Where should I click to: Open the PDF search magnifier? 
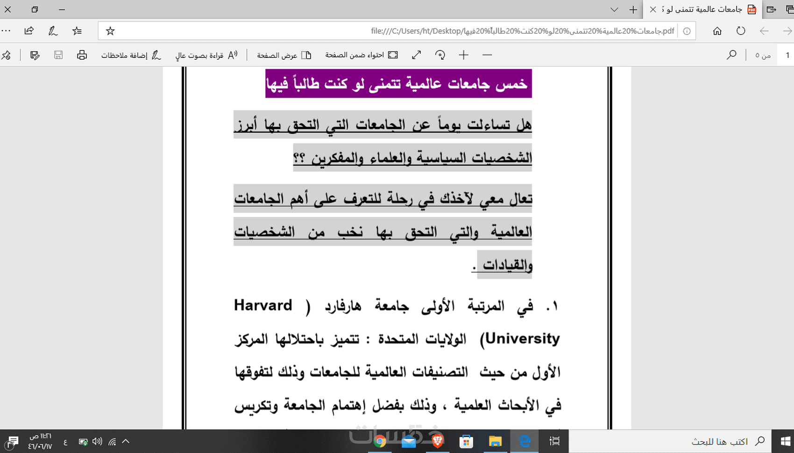pyautogui.click(x=731, y=55)
